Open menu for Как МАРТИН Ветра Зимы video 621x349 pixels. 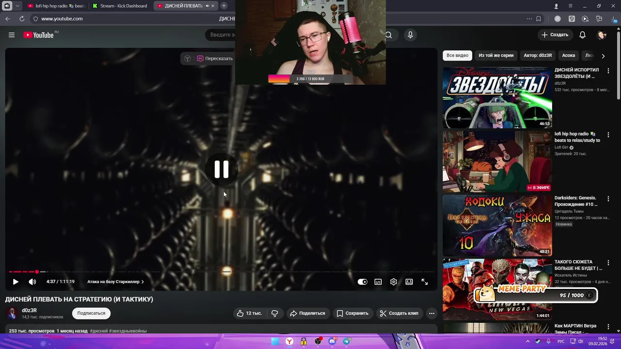coord(608,327)
